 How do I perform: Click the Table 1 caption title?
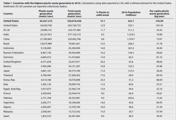42,3
